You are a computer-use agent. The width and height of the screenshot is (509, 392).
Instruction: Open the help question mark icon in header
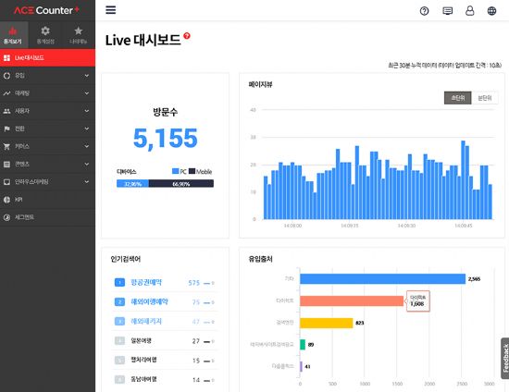coord(424,11)
